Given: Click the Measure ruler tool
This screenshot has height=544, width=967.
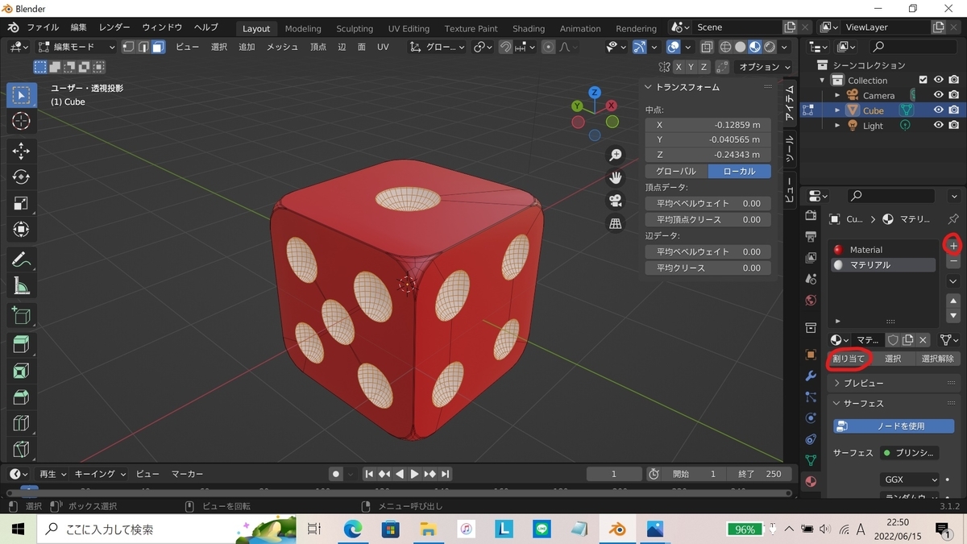Looking at the screenshot, I should coord(22,286).
